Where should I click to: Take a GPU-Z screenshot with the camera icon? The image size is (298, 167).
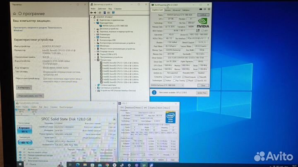click(201, 9)
